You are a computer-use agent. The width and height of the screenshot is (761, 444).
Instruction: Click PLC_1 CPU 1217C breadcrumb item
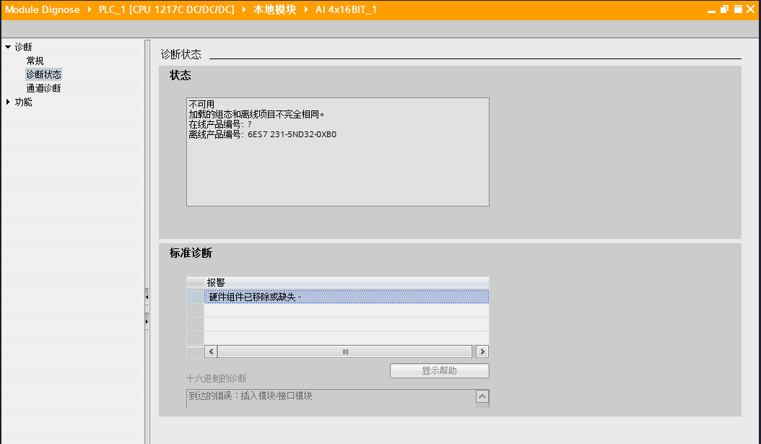[x=167, y=9]
